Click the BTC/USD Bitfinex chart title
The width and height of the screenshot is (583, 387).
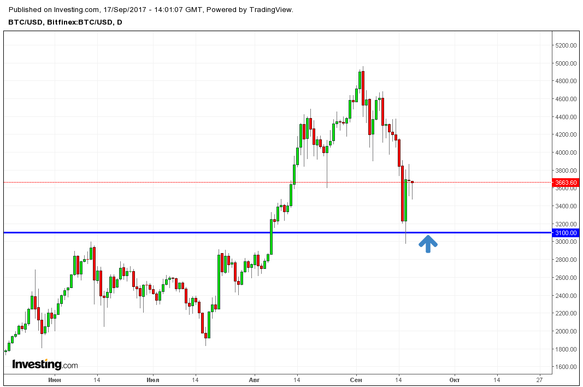[65, 22]
